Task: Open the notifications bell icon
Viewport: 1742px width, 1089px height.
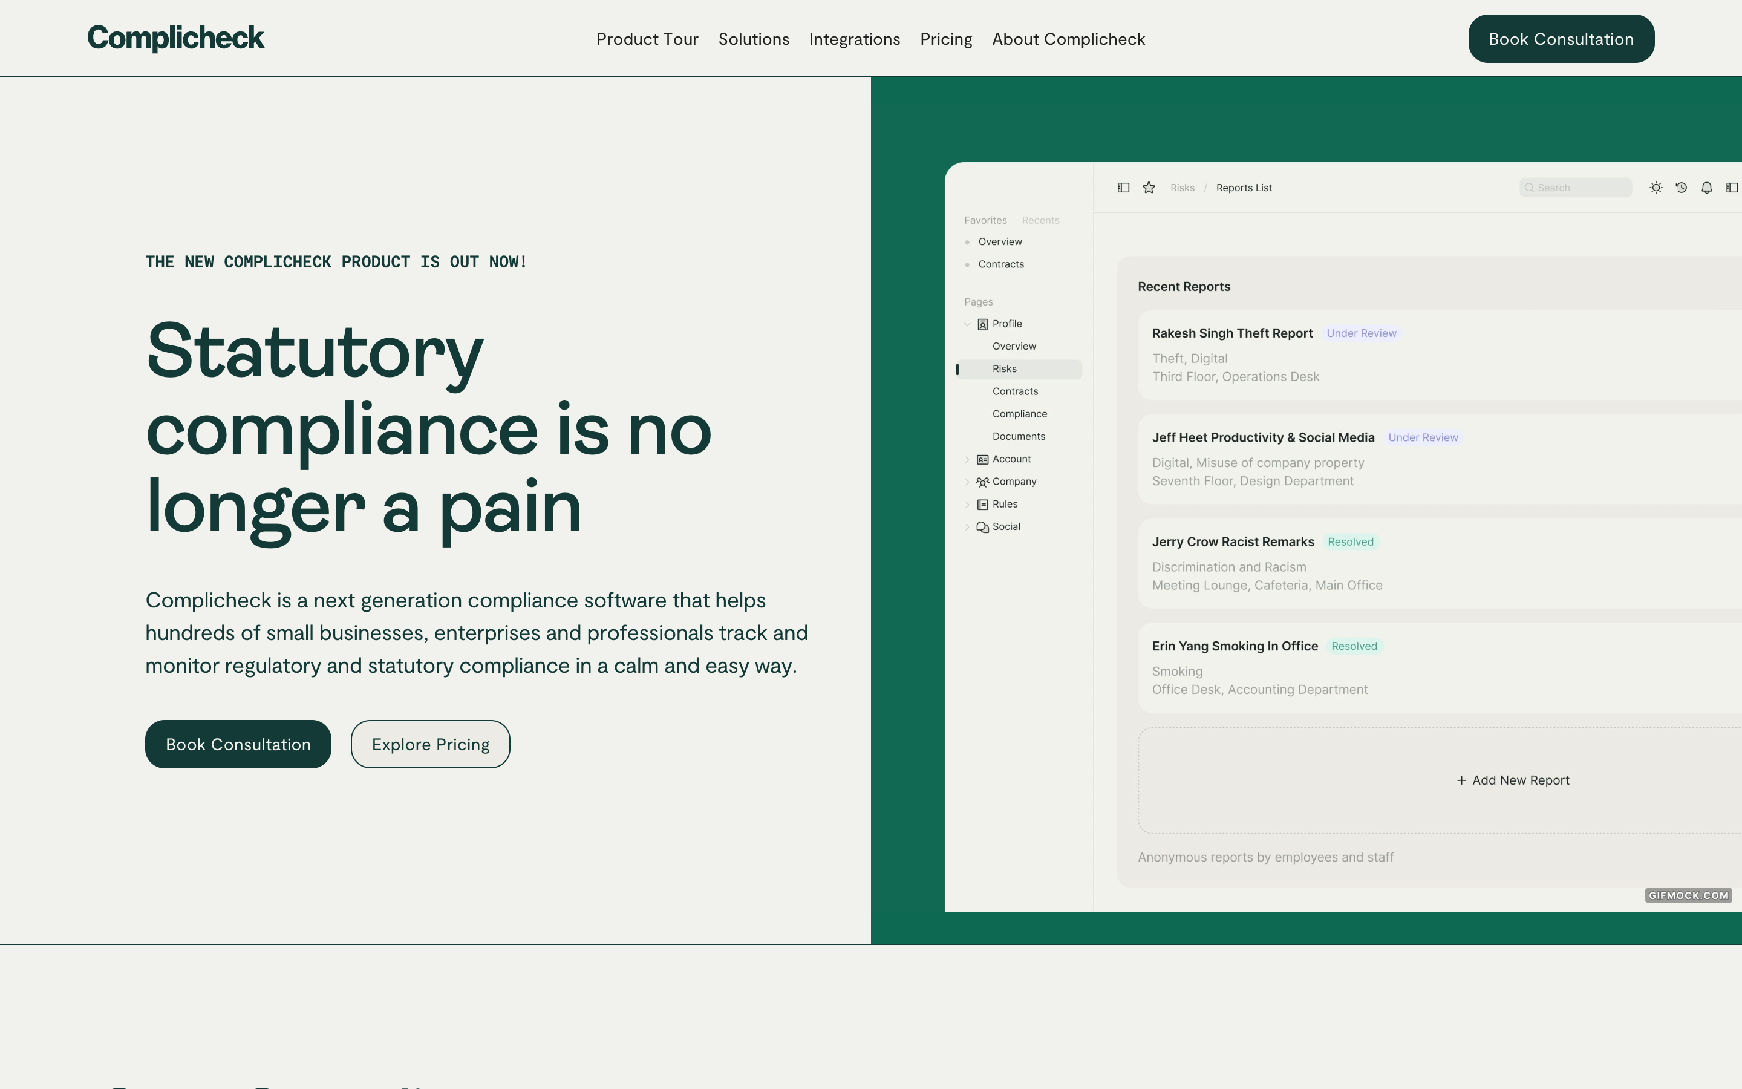Action: tap(1706, 188)
